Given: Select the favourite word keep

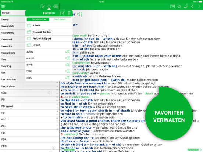Looking at the screenshot, I should 29,78.
